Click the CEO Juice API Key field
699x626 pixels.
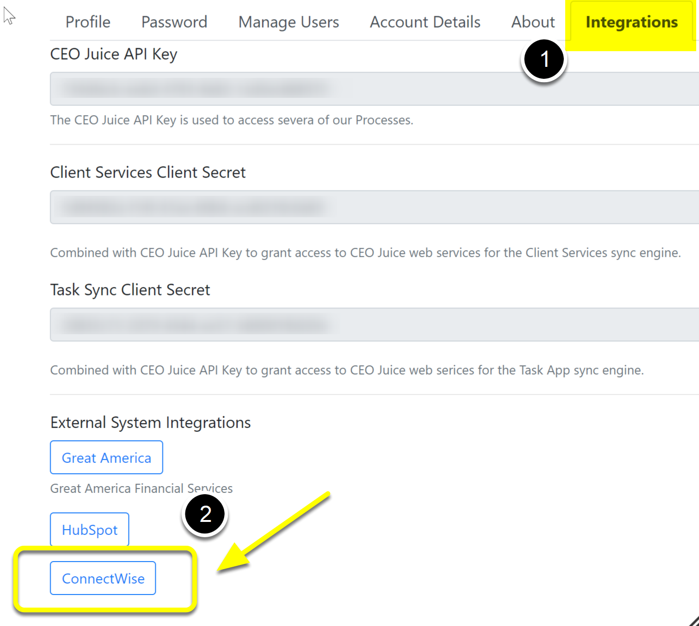pos(375,89)
